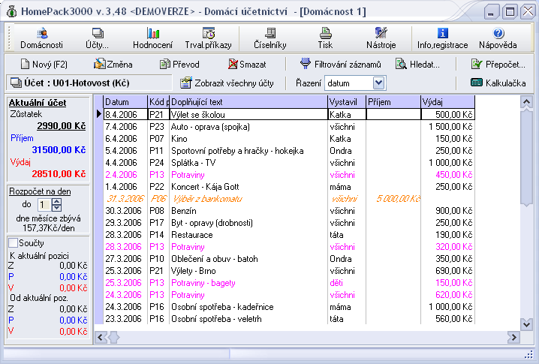Sort by the Výdaj column header

(x=447, y=101)
